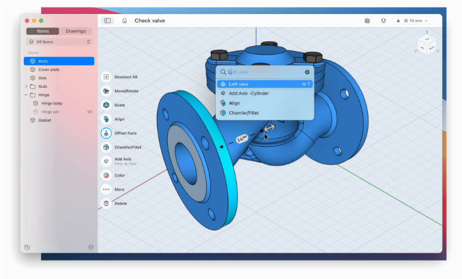Click the Deselect All tool icon
This screenshot has width=462, height=279.
coord(106,77)
